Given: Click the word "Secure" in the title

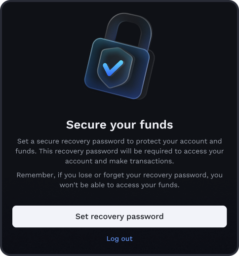Looking at the screenshot, I should pyautogui.click(x=86, y=125).
